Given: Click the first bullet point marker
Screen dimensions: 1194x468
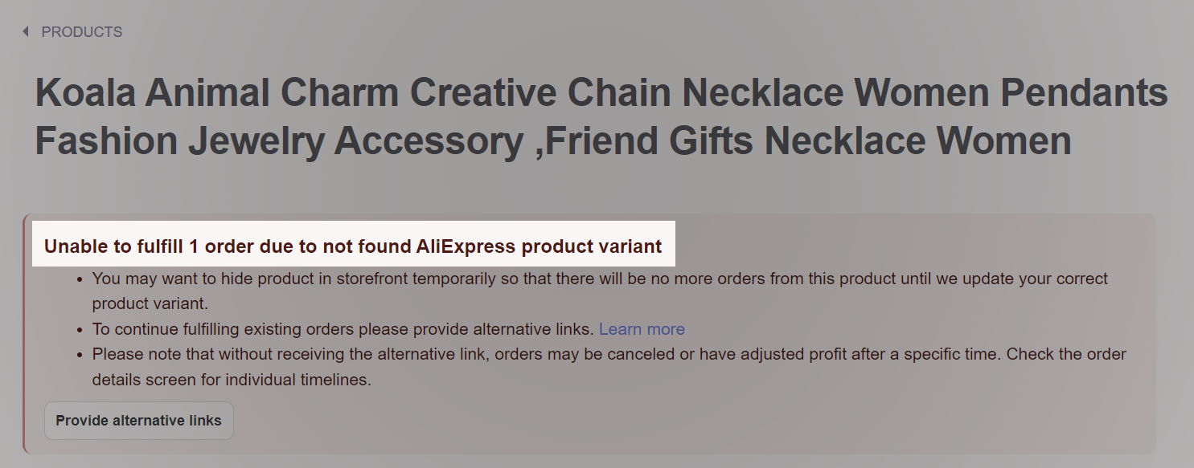Looking at the screenshot, I should (x=79, y=279).
